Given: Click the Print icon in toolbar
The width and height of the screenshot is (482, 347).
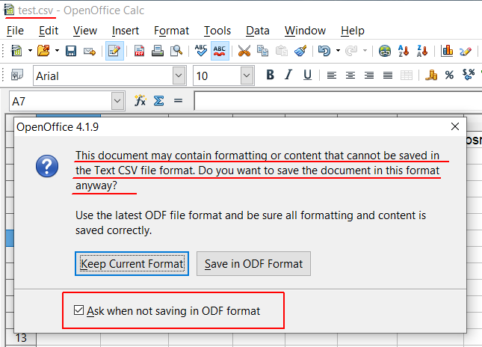Looking at the screenshot, I should [158, 51].
